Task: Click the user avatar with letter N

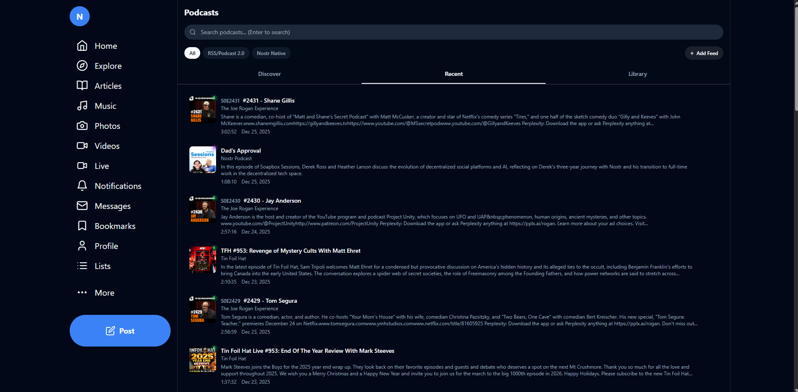Action: [x=80, y=17]
